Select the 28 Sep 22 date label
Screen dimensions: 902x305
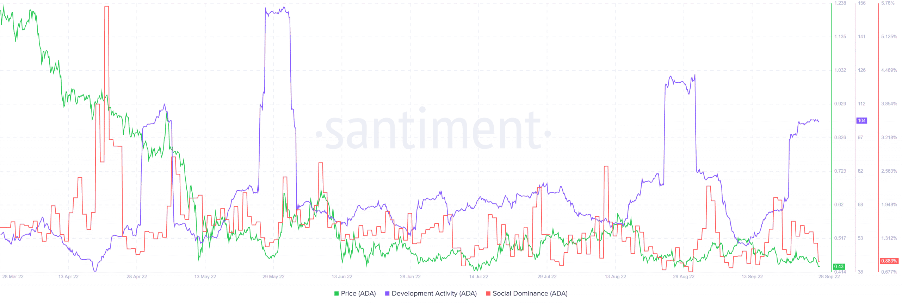pos(829,277)
